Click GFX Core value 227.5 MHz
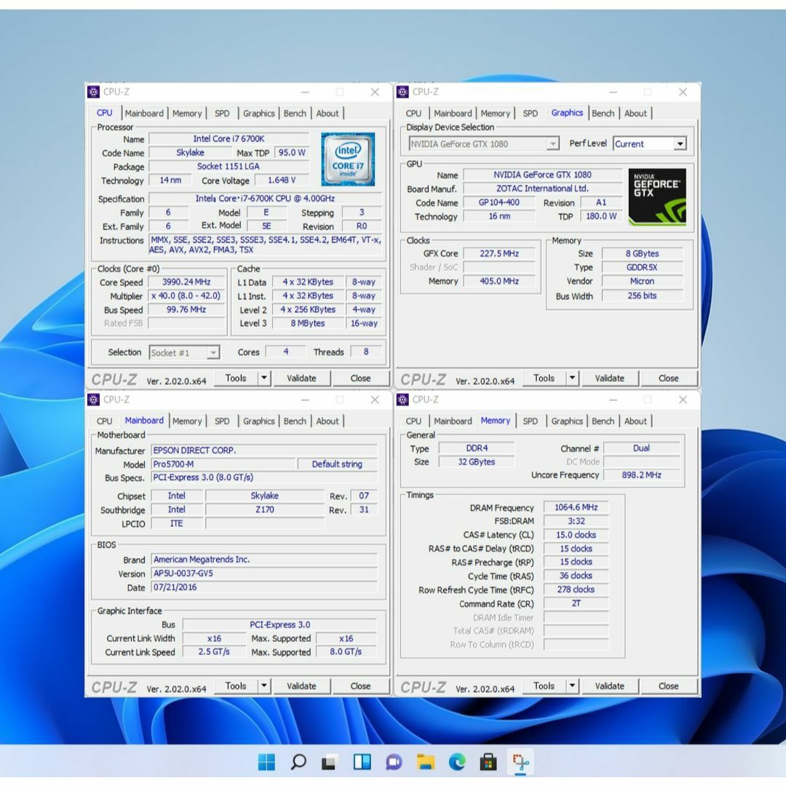 point(499,254)
